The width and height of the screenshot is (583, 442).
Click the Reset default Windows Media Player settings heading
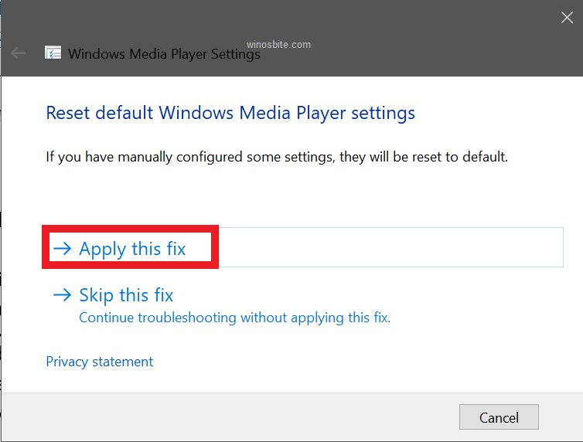230,113
